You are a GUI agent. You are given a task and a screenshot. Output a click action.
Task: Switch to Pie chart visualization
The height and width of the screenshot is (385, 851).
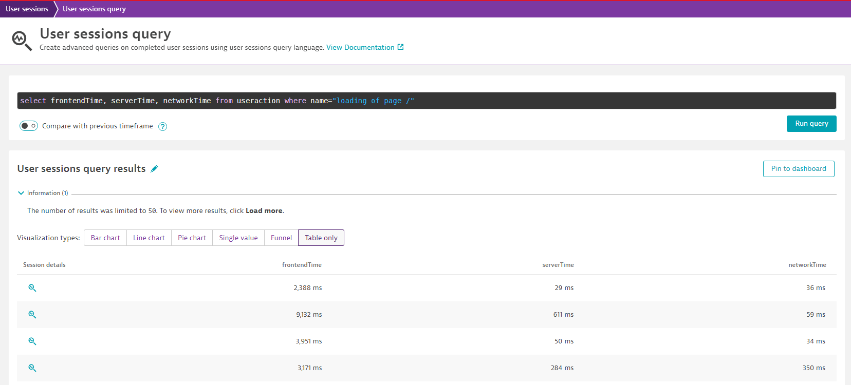pyautogui.click(x=192, y=238)
